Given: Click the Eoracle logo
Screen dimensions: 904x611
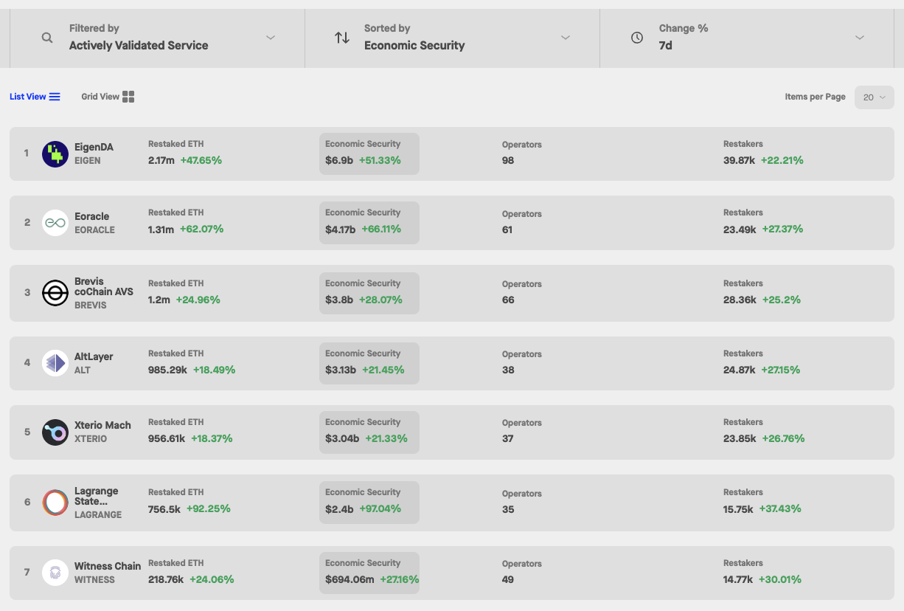Looking at the screenshot, I should click(x=55, y=223).
